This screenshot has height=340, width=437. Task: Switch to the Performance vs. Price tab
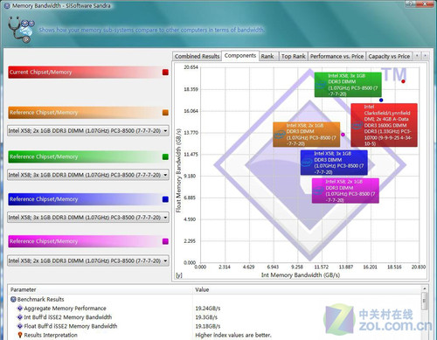click(x=336, y=56)
